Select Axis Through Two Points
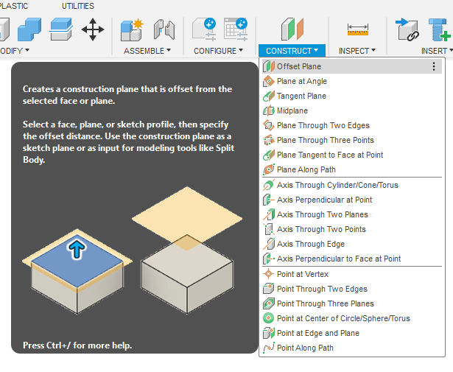Image resolution: width=453 pixels, height=372 pixels. click(x=321, y=229)
